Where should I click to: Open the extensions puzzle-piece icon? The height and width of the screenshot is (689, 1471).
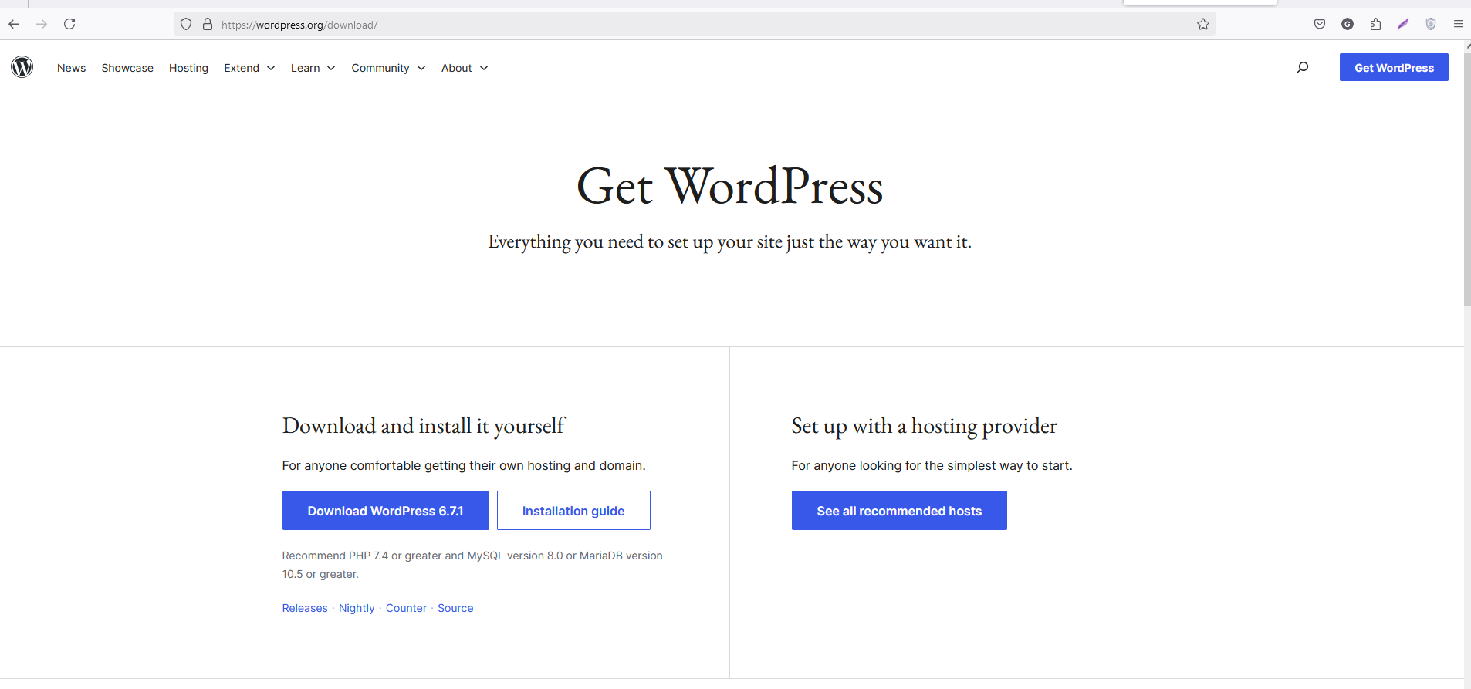[1375, 24]
